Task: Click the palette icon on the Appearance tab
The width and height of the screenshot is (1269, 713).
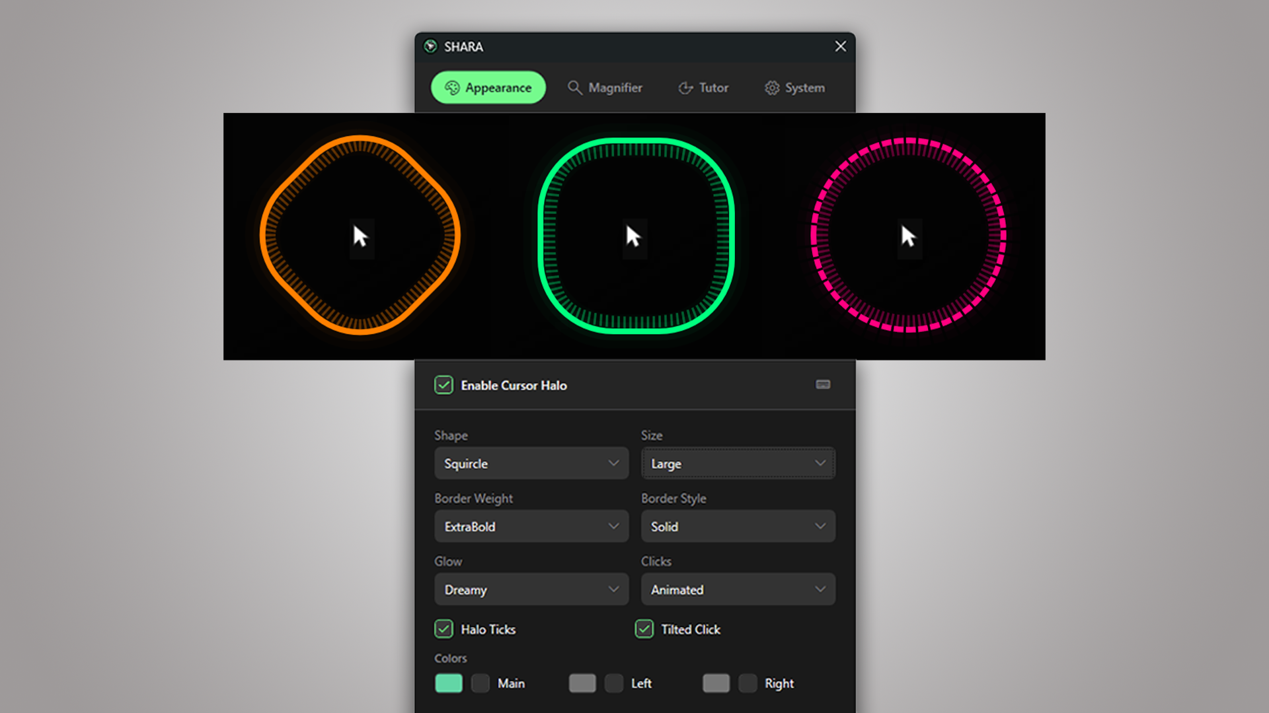Action: 453,87
